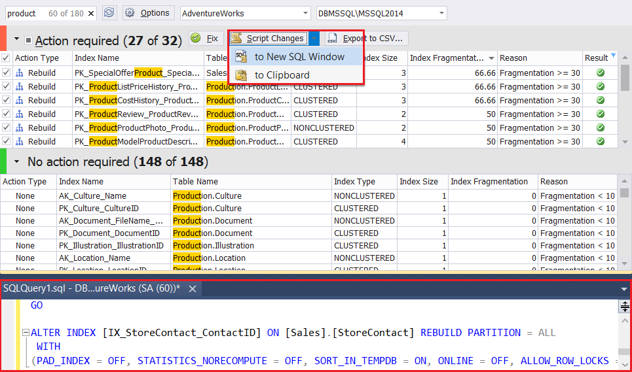Uncheck the PK_SpecialOfferProduct row checkbox

tap(7, 73)
